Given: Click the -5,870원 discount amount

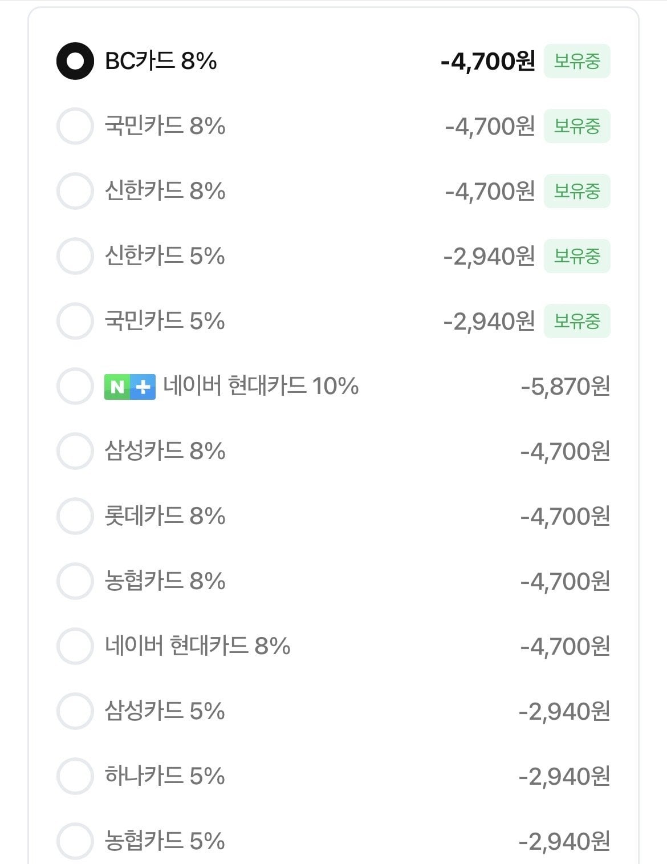Looking at the screenshot, I should [566, 387].
